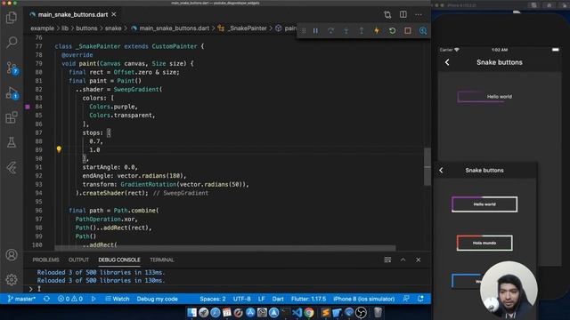570x320 pixels.
Task: Change language mode Dart
Action: [x=278, y=299]
